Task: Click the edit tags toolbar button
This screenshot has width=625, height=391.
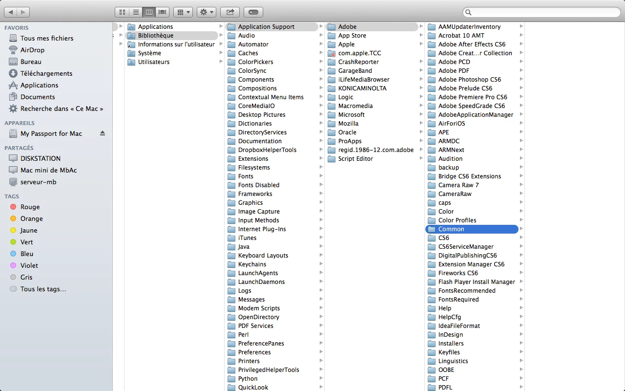Action: (x=253, y=12)
